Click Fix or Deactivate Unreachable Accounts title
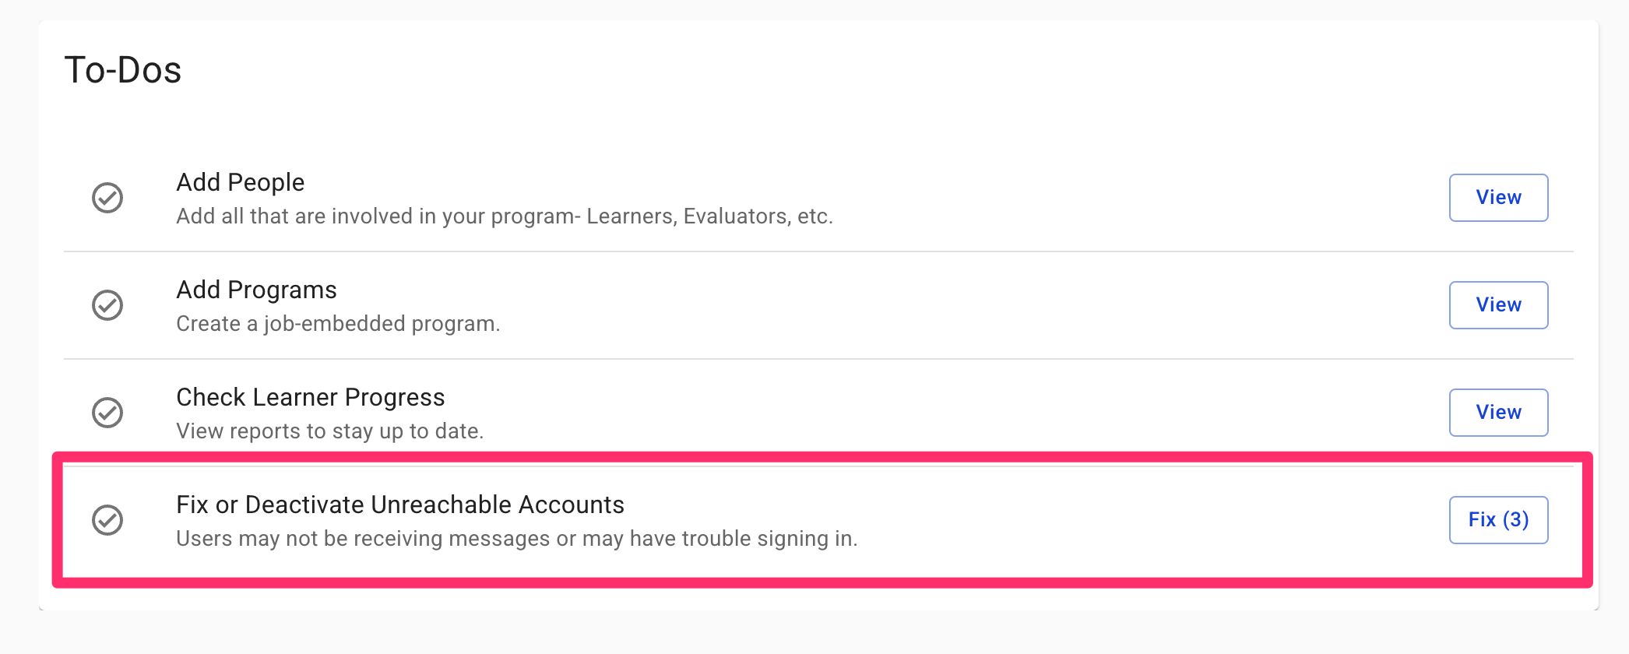The image size is (1629, 654). (x=400, y=505)
